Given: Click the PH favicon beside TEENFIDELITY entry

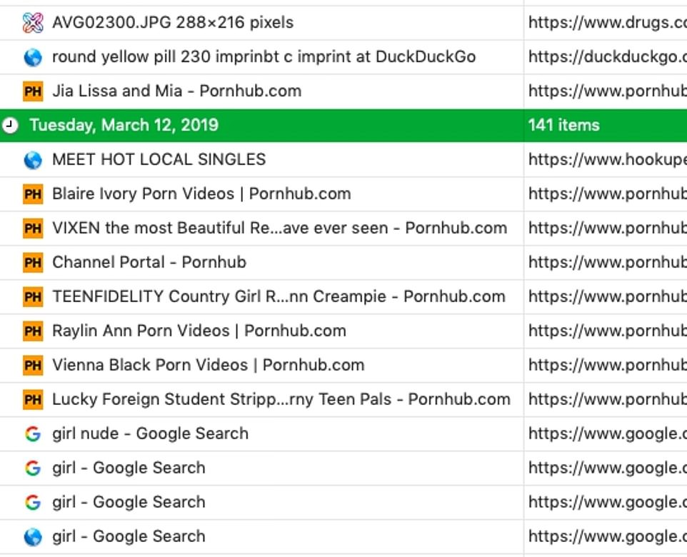Looking at the screenshot, I should (33, 296).
